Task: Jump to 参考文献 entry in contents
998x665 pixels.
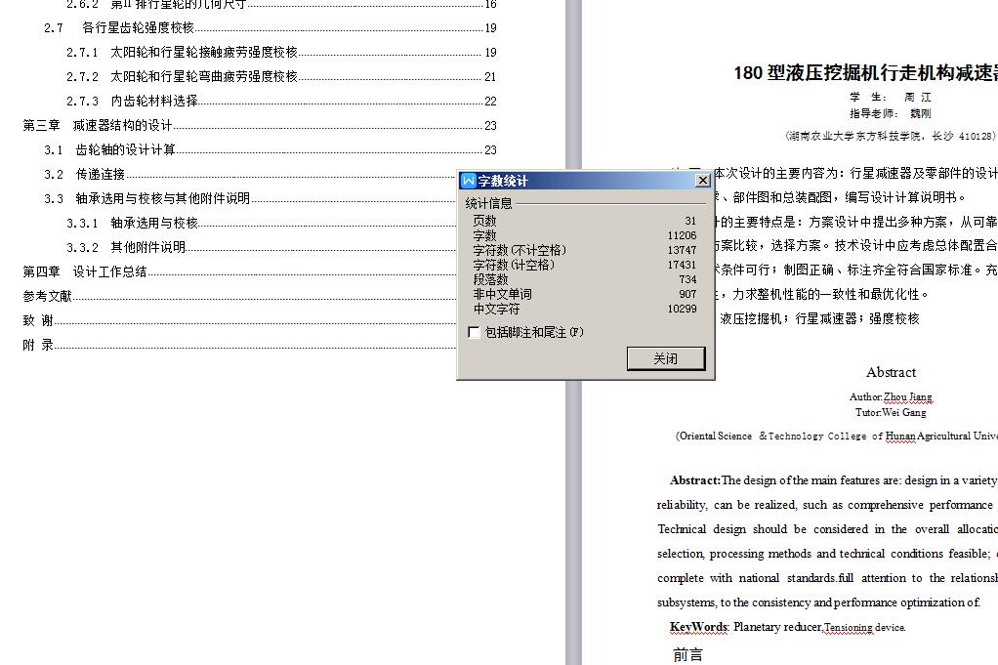Action: pos(239,296)
